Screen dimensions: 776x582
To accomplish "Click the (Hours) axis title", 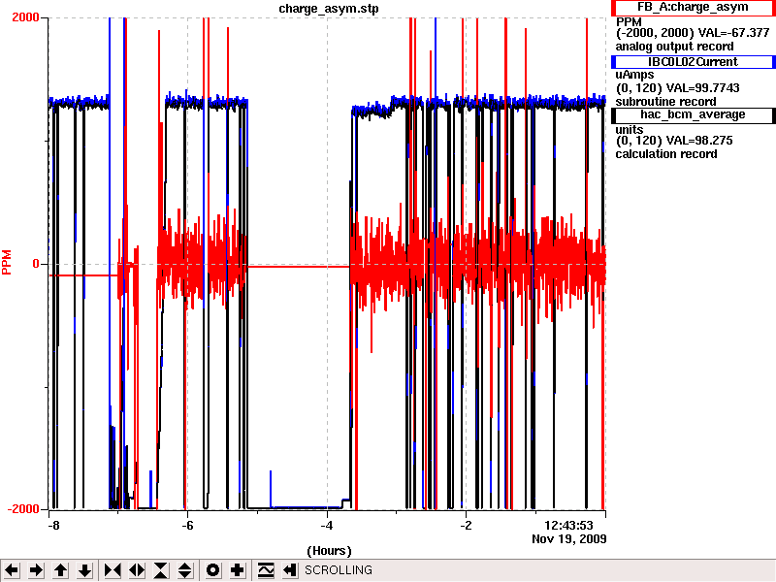I will click(329, 551).
